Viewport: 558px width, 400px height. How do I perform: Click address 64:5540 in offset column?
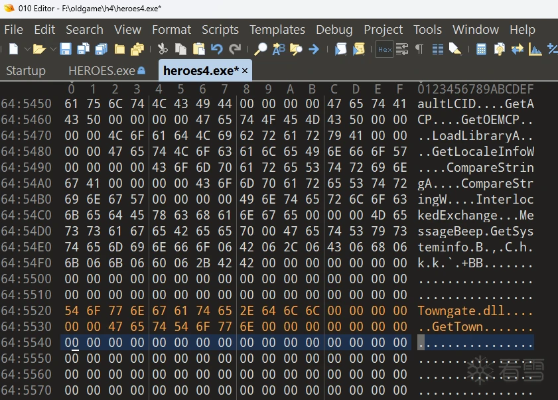(27, 342)
